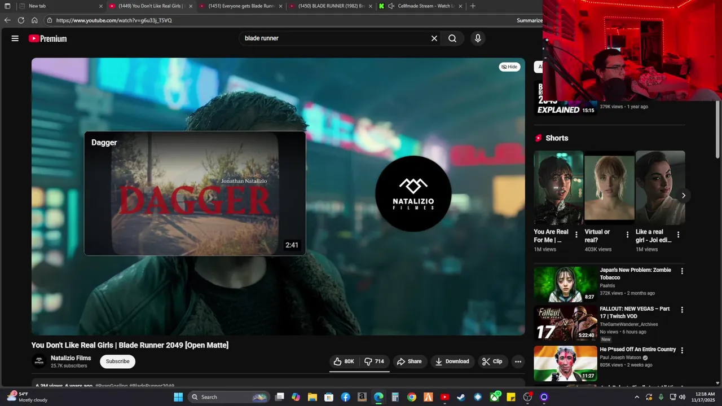Click the Natalizio Films circular end-screen logo
The width and height of the screenshot is (722, 406).
413,193
